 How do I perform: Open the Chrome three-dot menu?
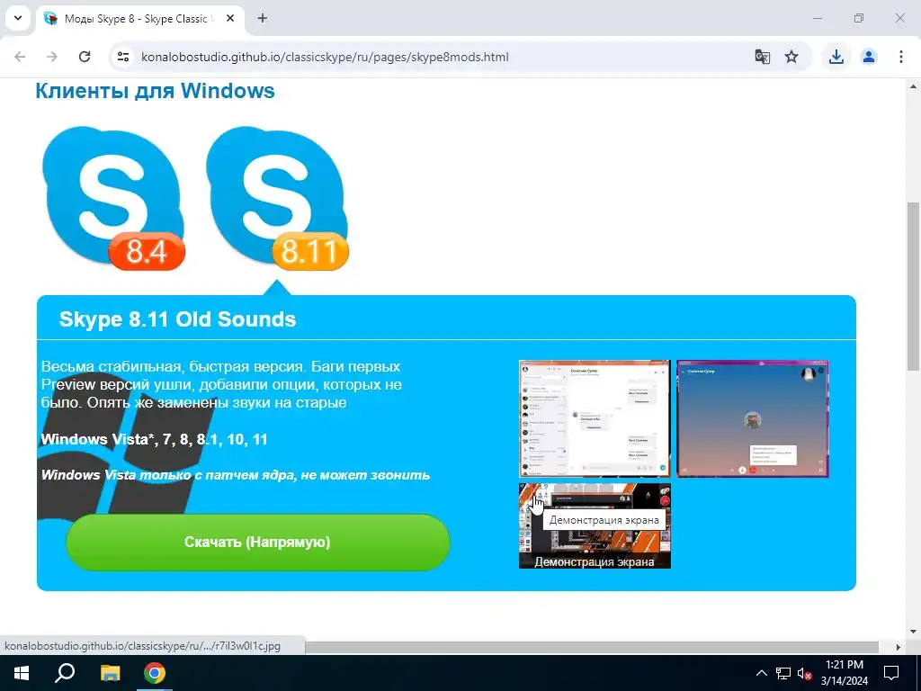pyautogui.click(x=901, y=57)
